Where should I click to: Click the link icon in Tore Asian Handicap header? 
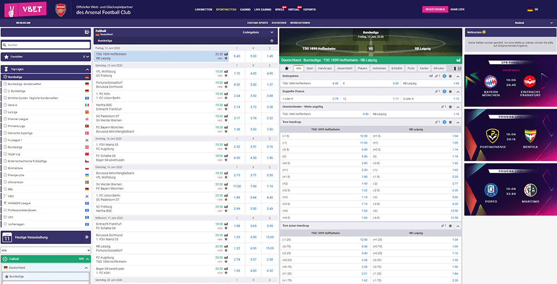click(443, 226)
